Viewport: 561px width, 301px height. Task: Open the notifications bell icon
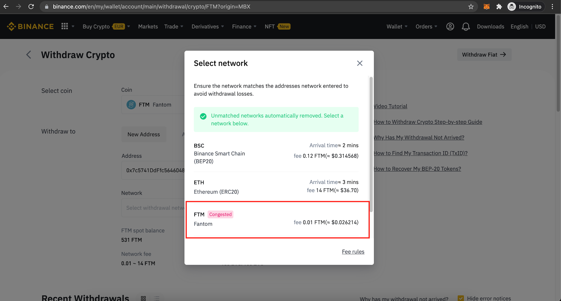(466, 27)
